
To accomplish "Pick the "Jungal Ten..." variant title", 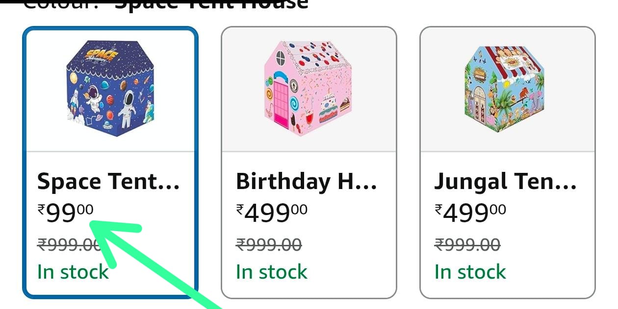I will [x=506, y=182].
